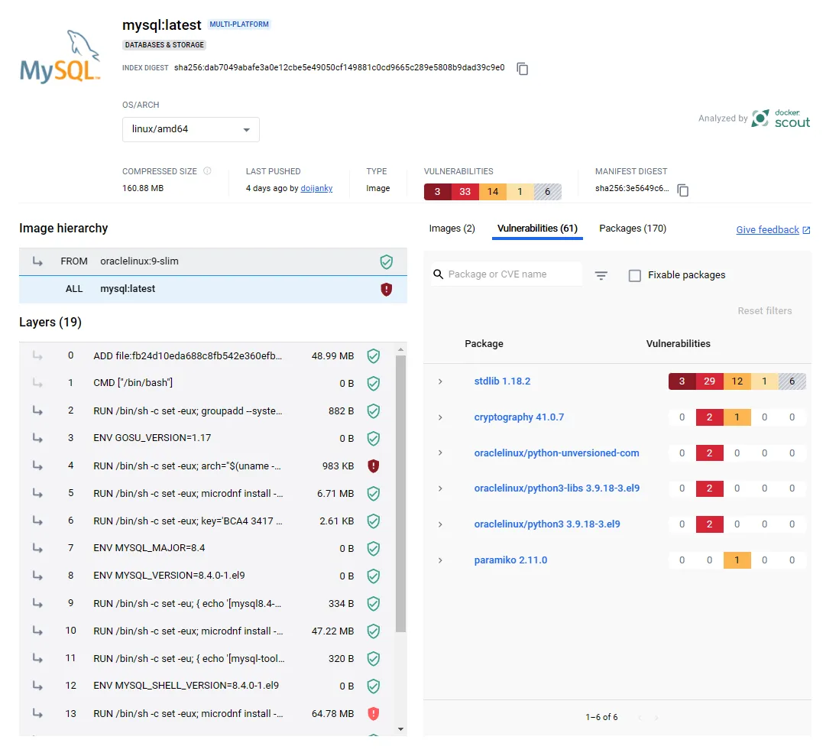Enable the Fixable packages checkbox

pyautogui.click(x=635, y=275)
